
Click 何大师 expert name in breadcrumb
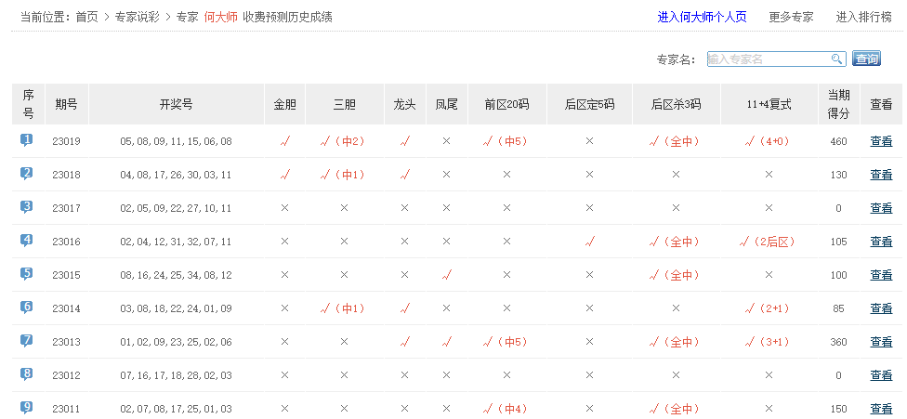coord(220,17)
